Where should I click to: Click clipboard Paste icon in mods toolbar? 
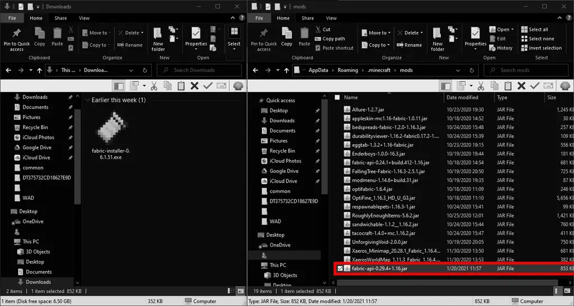click(x=508, y=86)
